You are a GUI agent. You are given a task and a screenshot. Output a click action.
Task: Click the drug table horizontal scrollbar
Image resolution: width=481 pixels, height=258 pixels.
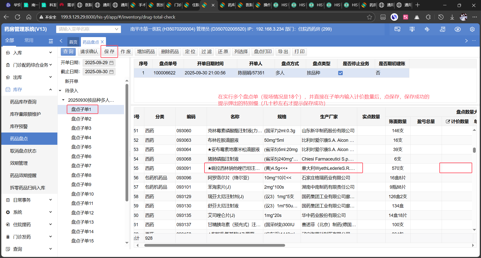coord(215,245)
